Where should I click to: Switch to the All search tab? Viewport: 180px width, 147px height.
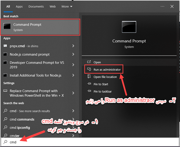click(x=8, y=7)
